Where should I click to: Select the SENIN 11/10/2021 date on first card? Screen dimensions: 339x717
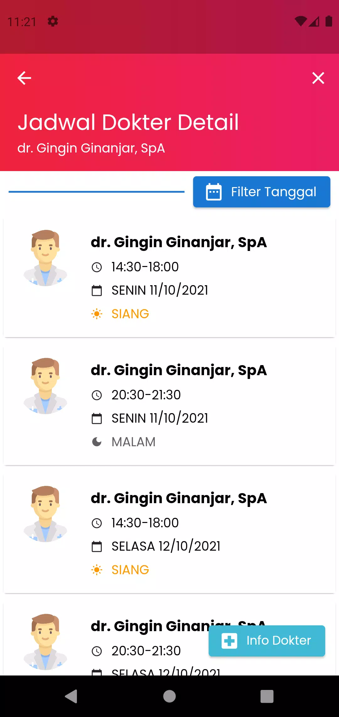(x=160, y=290)
